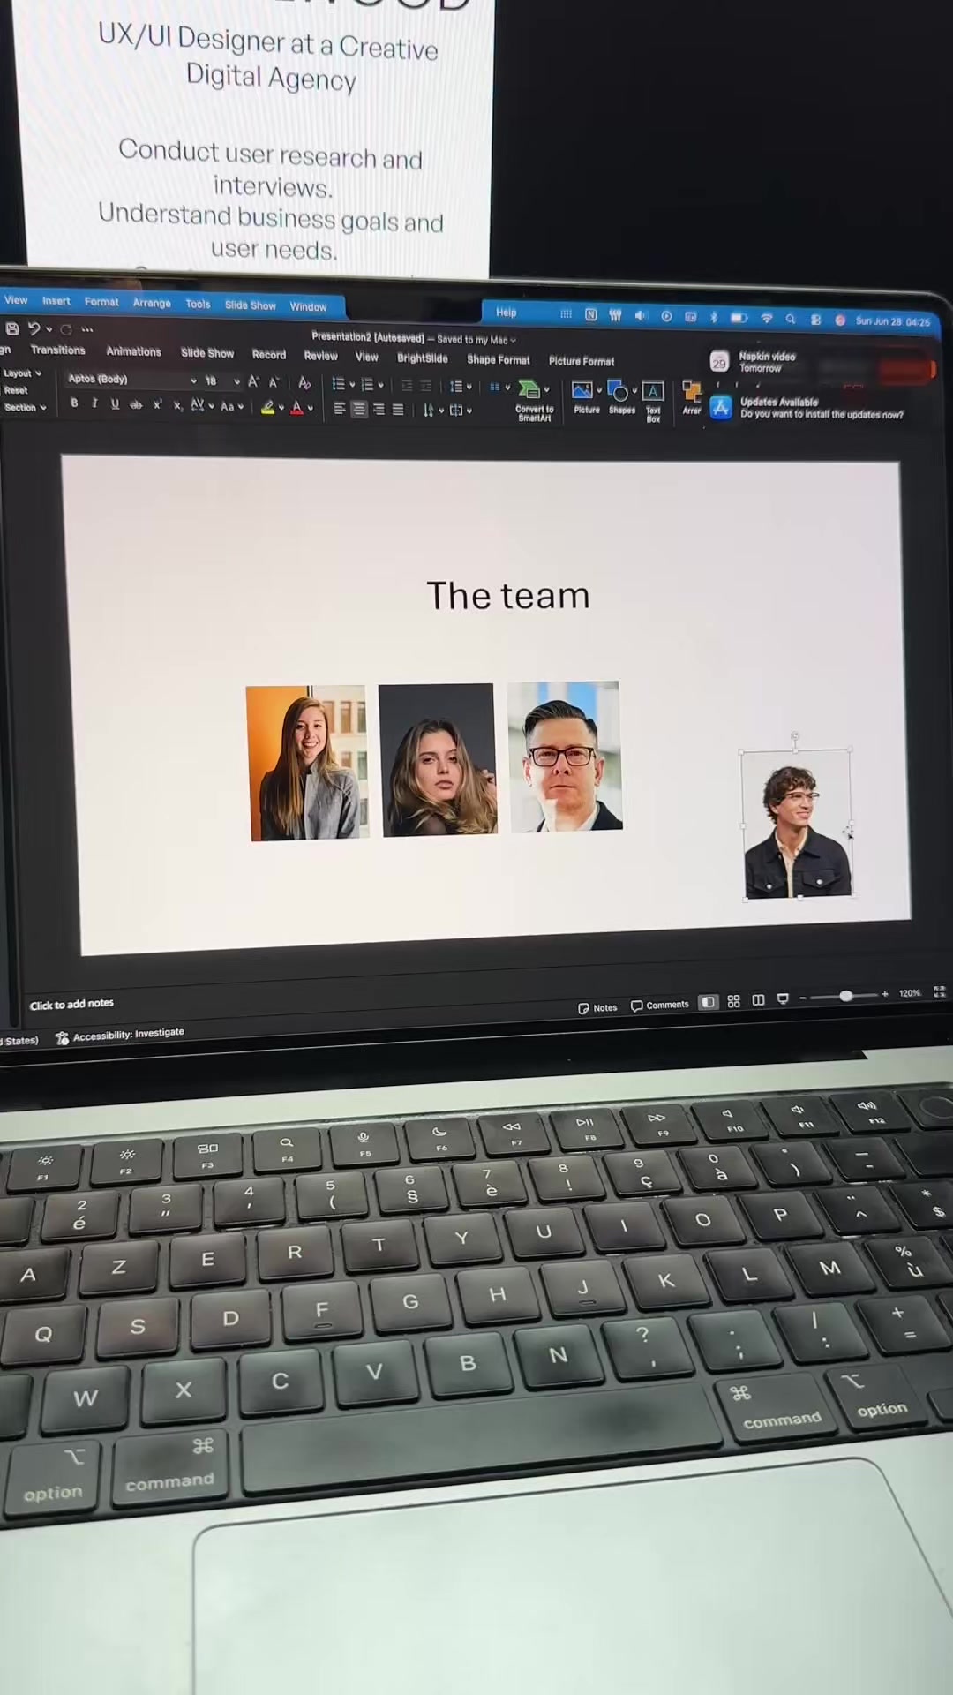Image resolution: width=953 pixels, height=1695 pixels.
Task: Toggle Italic formatting
Action: [x=94, y=403]
